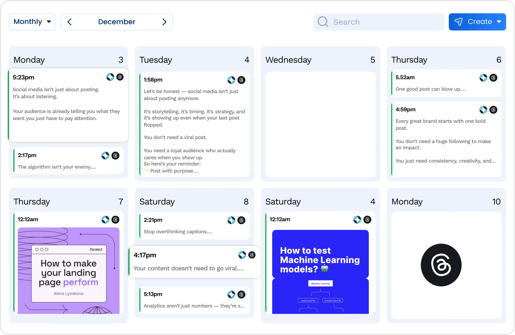Click the account avatar icon on the 5:13pm analytics post
The height and width of the screenshot is (335, 515).
(231, 294)
